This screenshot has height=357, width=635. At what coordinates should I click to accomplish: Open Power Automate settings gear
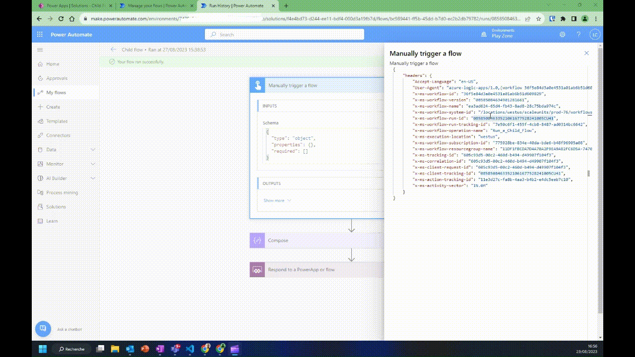point(562,34)
